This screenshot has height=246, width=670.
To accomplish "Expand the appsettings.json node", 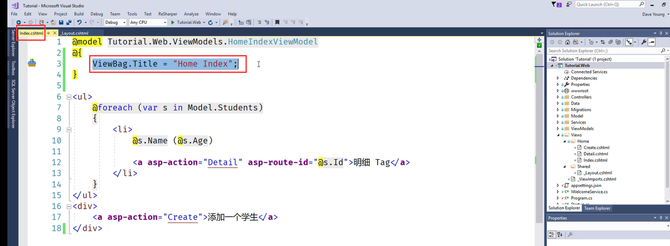I will (x=558, y=185).
